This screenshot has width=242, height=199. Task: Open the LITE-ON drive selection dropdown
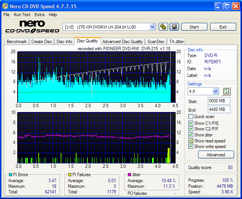click(152, 27)
